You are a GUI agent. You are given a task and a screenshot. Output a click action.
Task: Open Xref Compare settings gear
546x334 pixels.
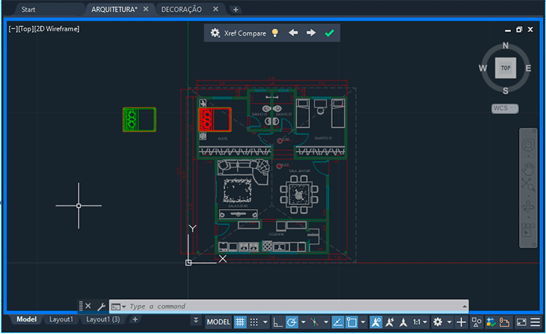click(215, 33)
